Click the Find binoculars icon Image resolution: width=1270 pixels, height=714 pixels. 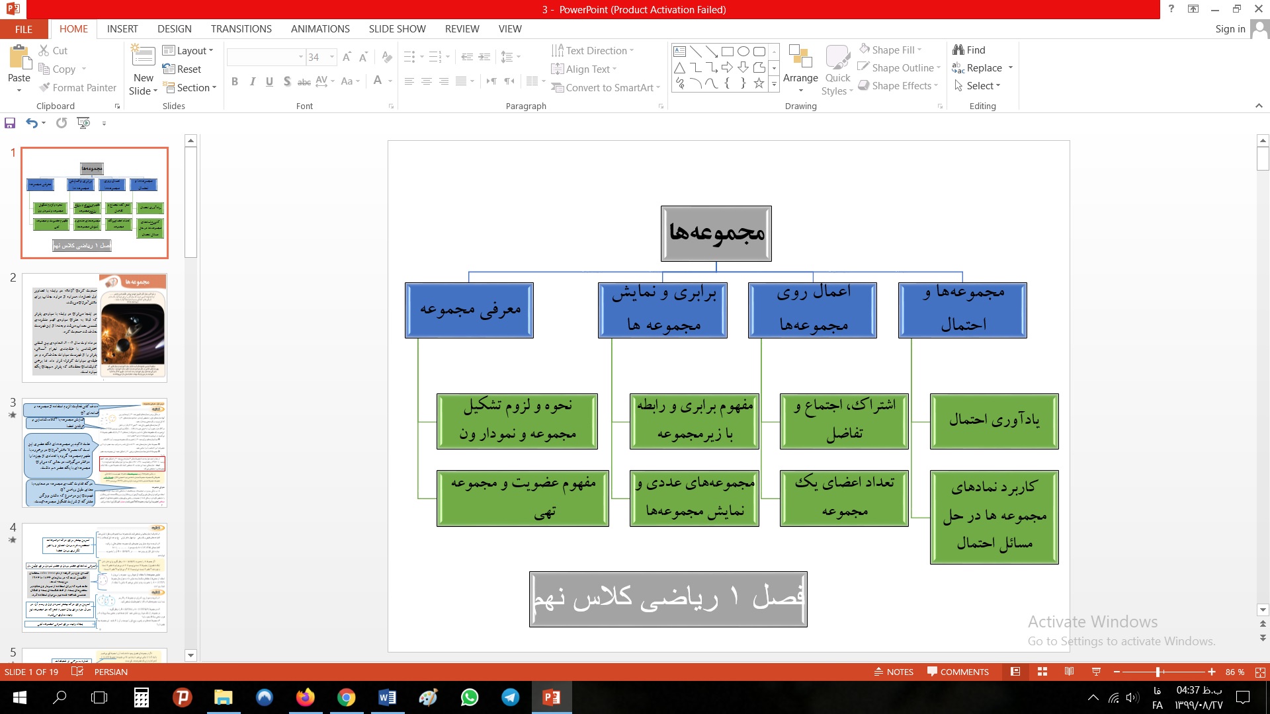point(958,50)
